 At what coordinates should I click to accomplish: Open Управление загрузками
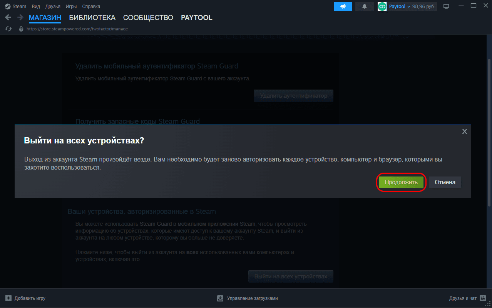(x=252, y=298)
